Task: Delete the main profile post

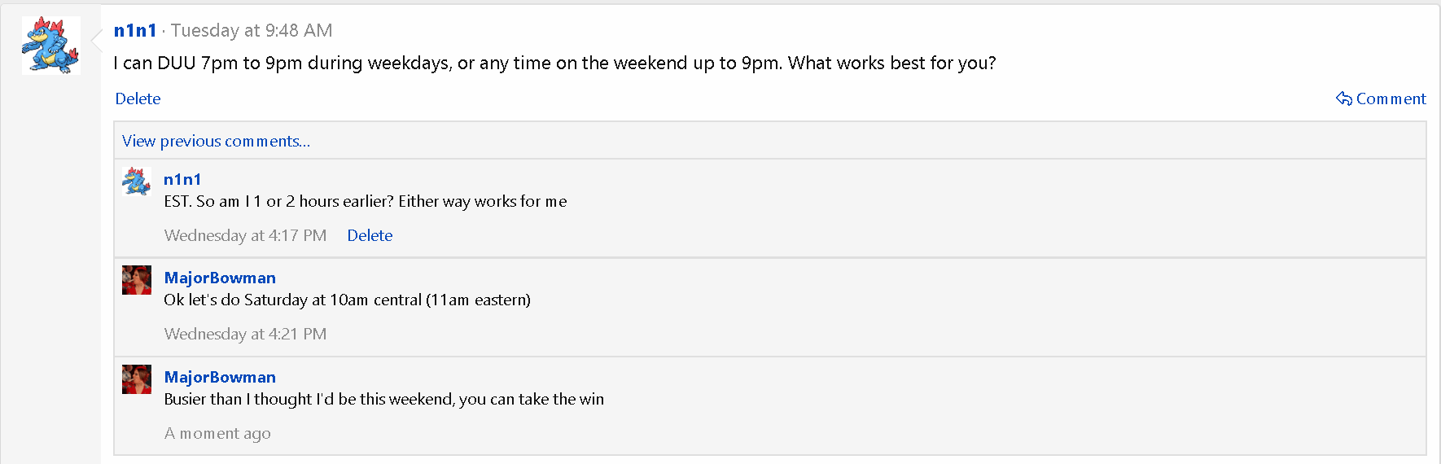Action: (138, 98)
